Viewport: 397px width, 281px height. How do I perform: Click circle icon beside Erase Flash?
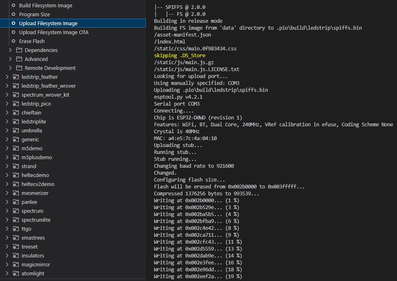pyautogui.click(x=13, y=41)
